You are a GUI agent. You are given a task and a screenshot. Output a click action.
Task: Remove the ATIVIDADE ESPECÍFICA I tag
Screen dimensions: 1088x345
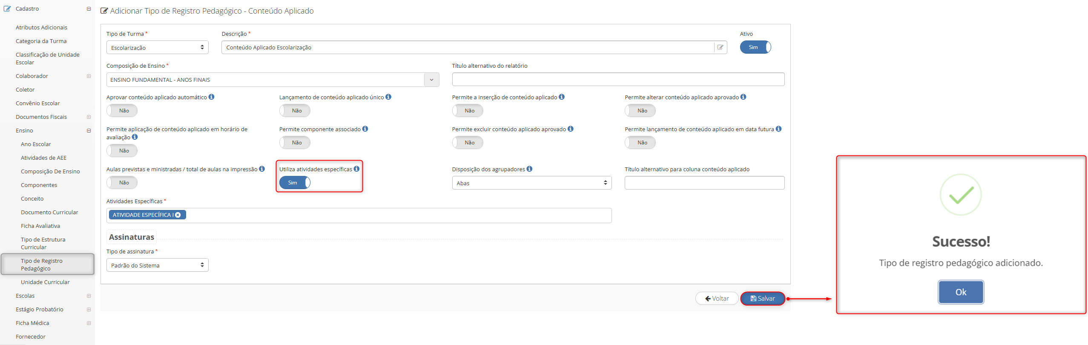point(178,215)
